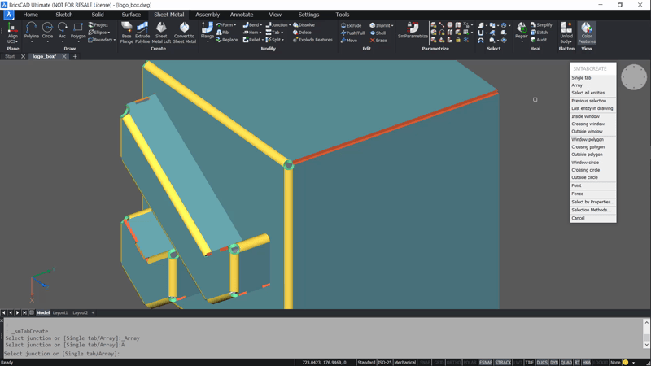This screenshot has width=651, height=366.
Task: Toggle POLAR in the status bar
Action: pyautogui.click(x=470, y=362)
